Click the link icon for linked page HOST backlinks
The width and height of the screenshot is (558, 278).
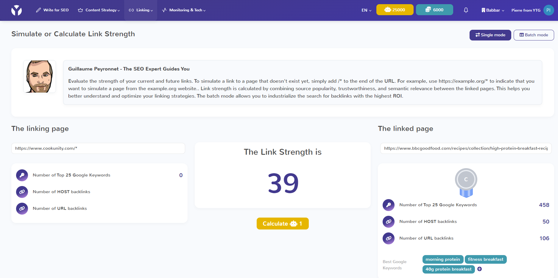389,222
